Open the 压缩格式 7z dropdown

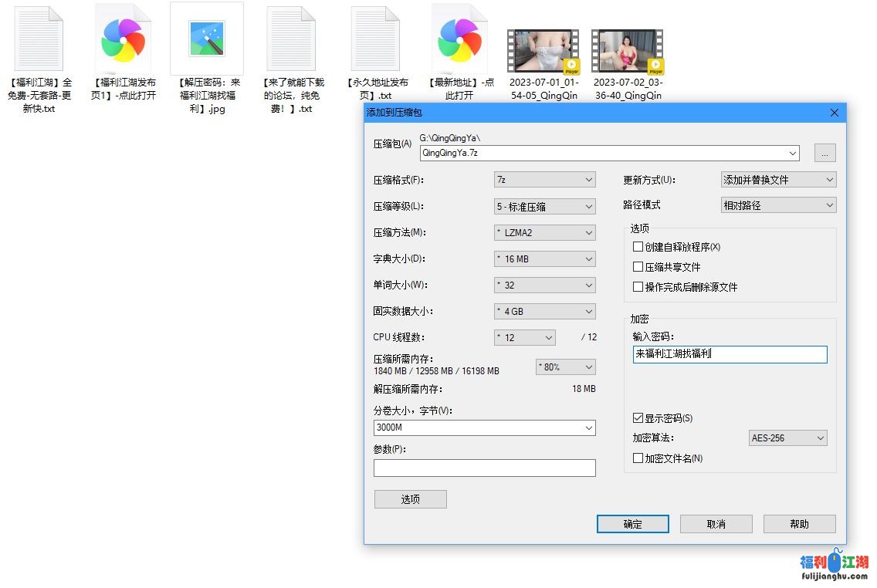pyautogui.click(x=545, y=180)
